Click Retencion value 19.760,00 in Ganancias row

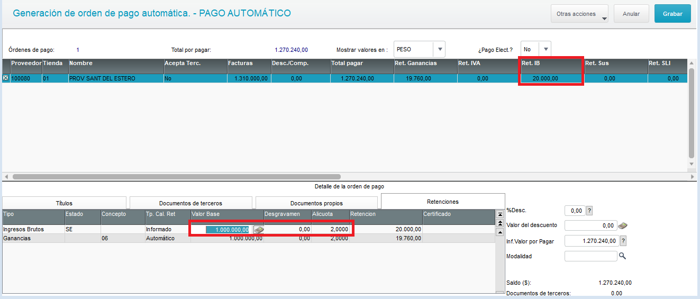tap(385, 238)
